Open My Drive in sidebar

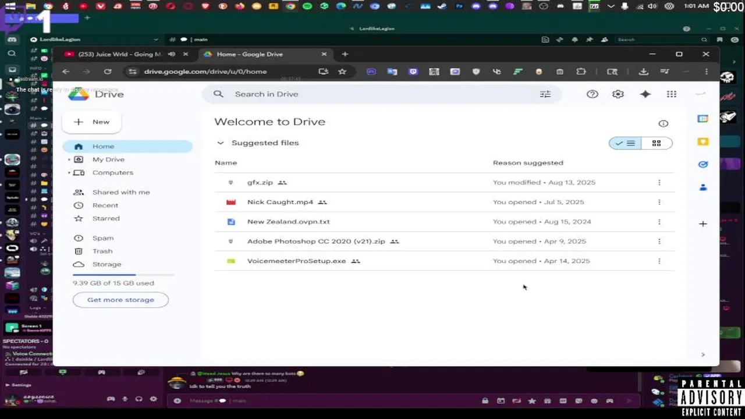tap(108, 159)
